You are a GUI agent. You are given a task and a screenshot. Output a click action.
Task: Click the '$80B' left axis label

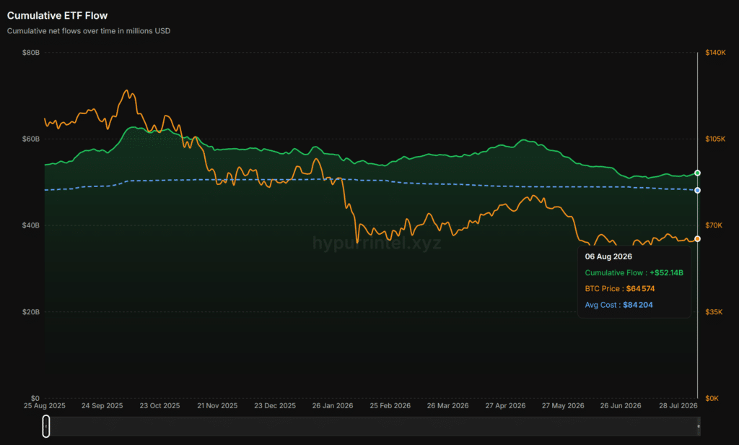coord(30,53)
